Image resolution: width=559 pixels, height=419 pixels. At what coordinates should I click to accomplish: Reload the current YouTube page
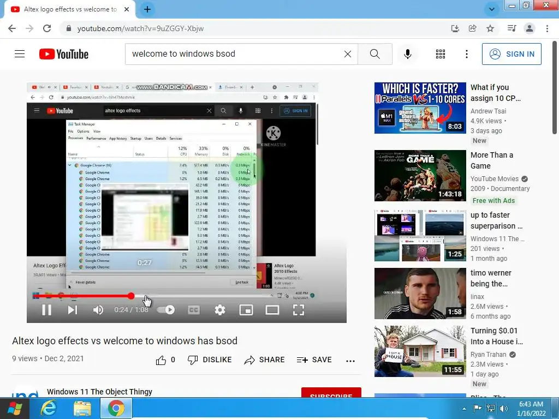(47, 28)
